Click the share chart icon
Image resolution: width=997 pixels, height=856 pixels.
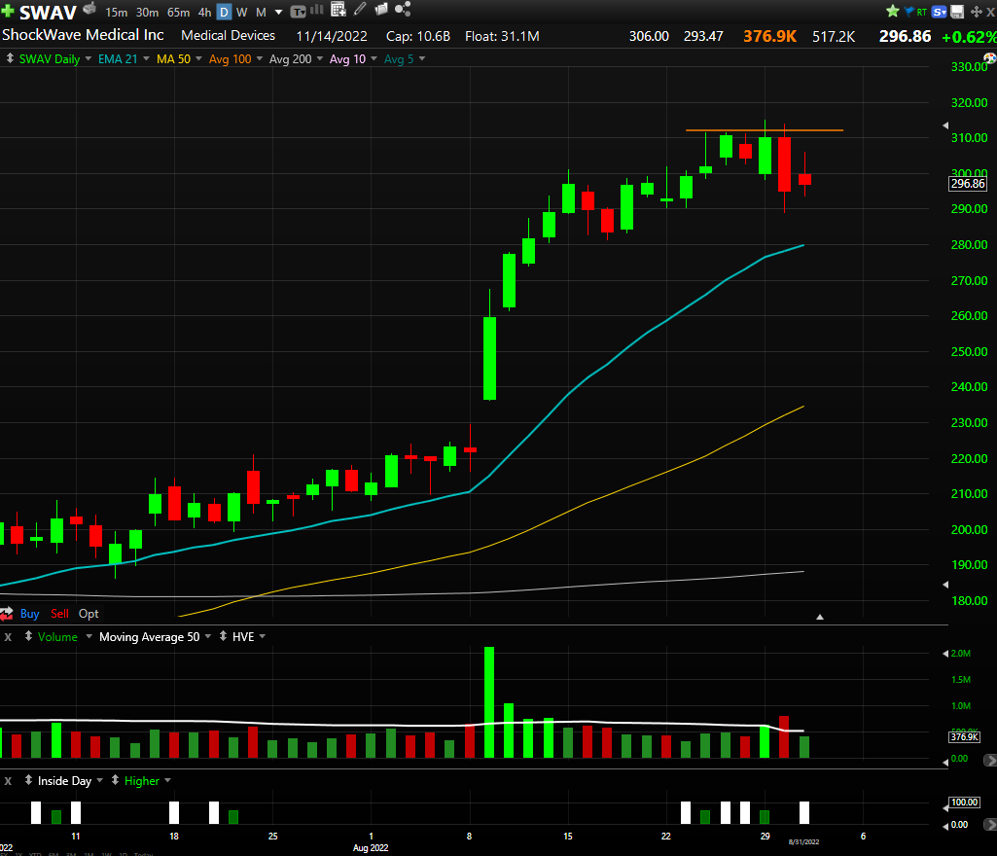(403, 9)
